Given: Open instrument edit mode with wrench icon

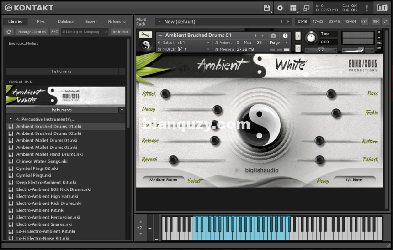Looking at the screenshot, I should click(146, 35).
